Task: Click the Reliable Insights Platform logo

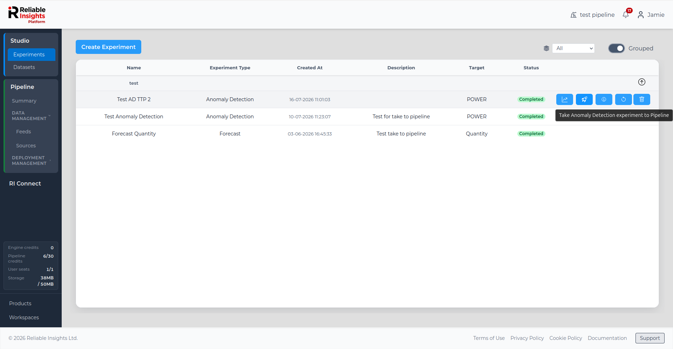Action: pos(27,15)
